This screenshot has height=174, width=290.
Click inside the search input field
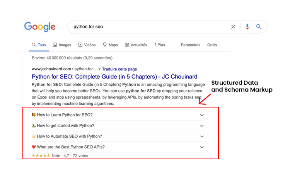[x=147, y=27]
